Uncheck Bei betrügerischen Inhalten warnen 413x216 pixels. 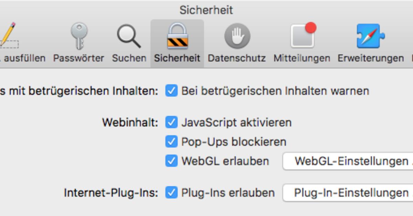pos(171,91)
